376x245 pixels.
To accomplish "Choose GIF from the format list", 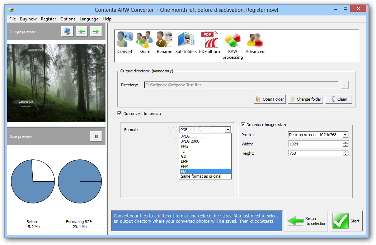I will pyautogui.click(x=206, y=156).
